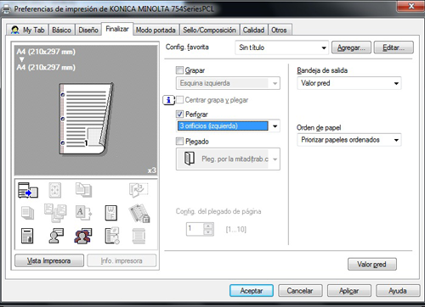Click the 'x3' copies indicator in preview
The width and height of the screenshot is (425, 307).
coord(152,170)
